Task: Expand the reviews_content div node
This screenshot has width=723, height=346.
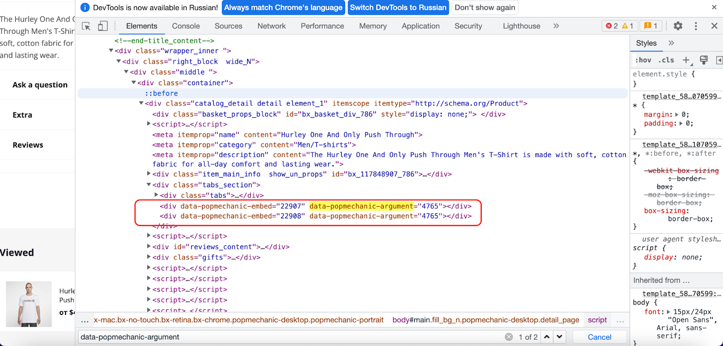Action: coord(149,246)
